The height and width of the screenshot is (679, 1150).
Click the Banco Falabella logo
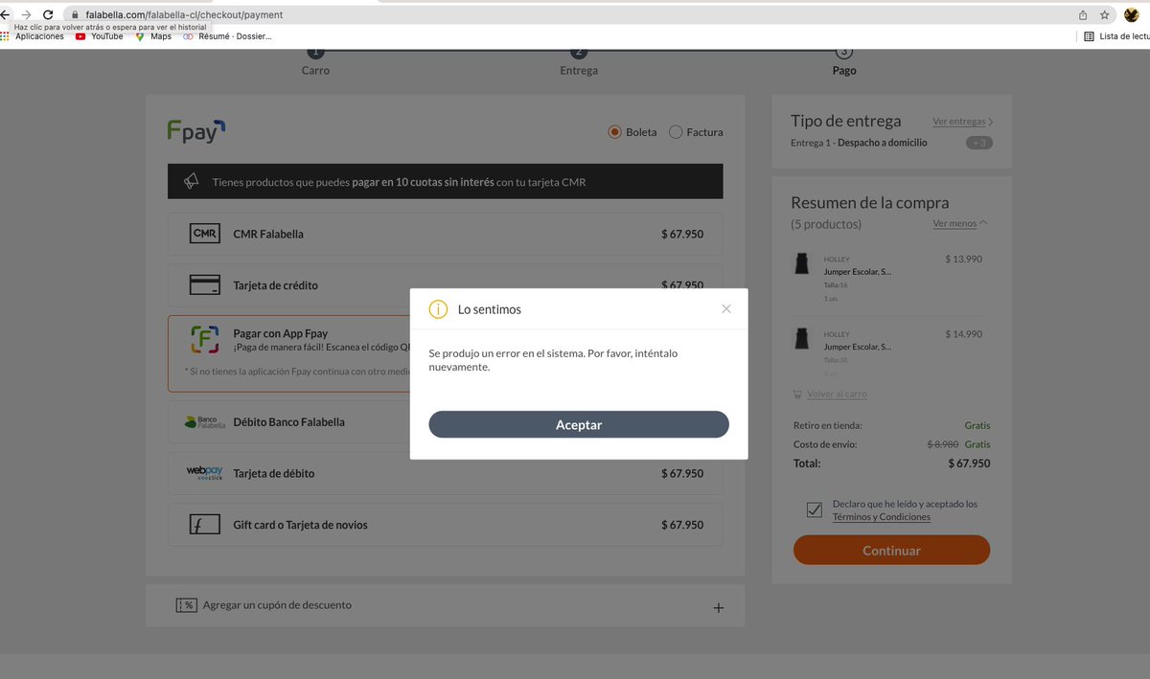[204, 422]
